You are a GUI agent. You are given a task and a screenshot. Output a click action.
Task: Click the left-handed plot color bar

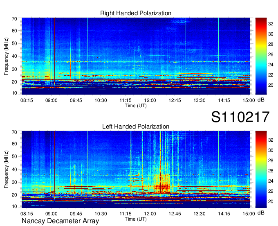tap(261, 169)
